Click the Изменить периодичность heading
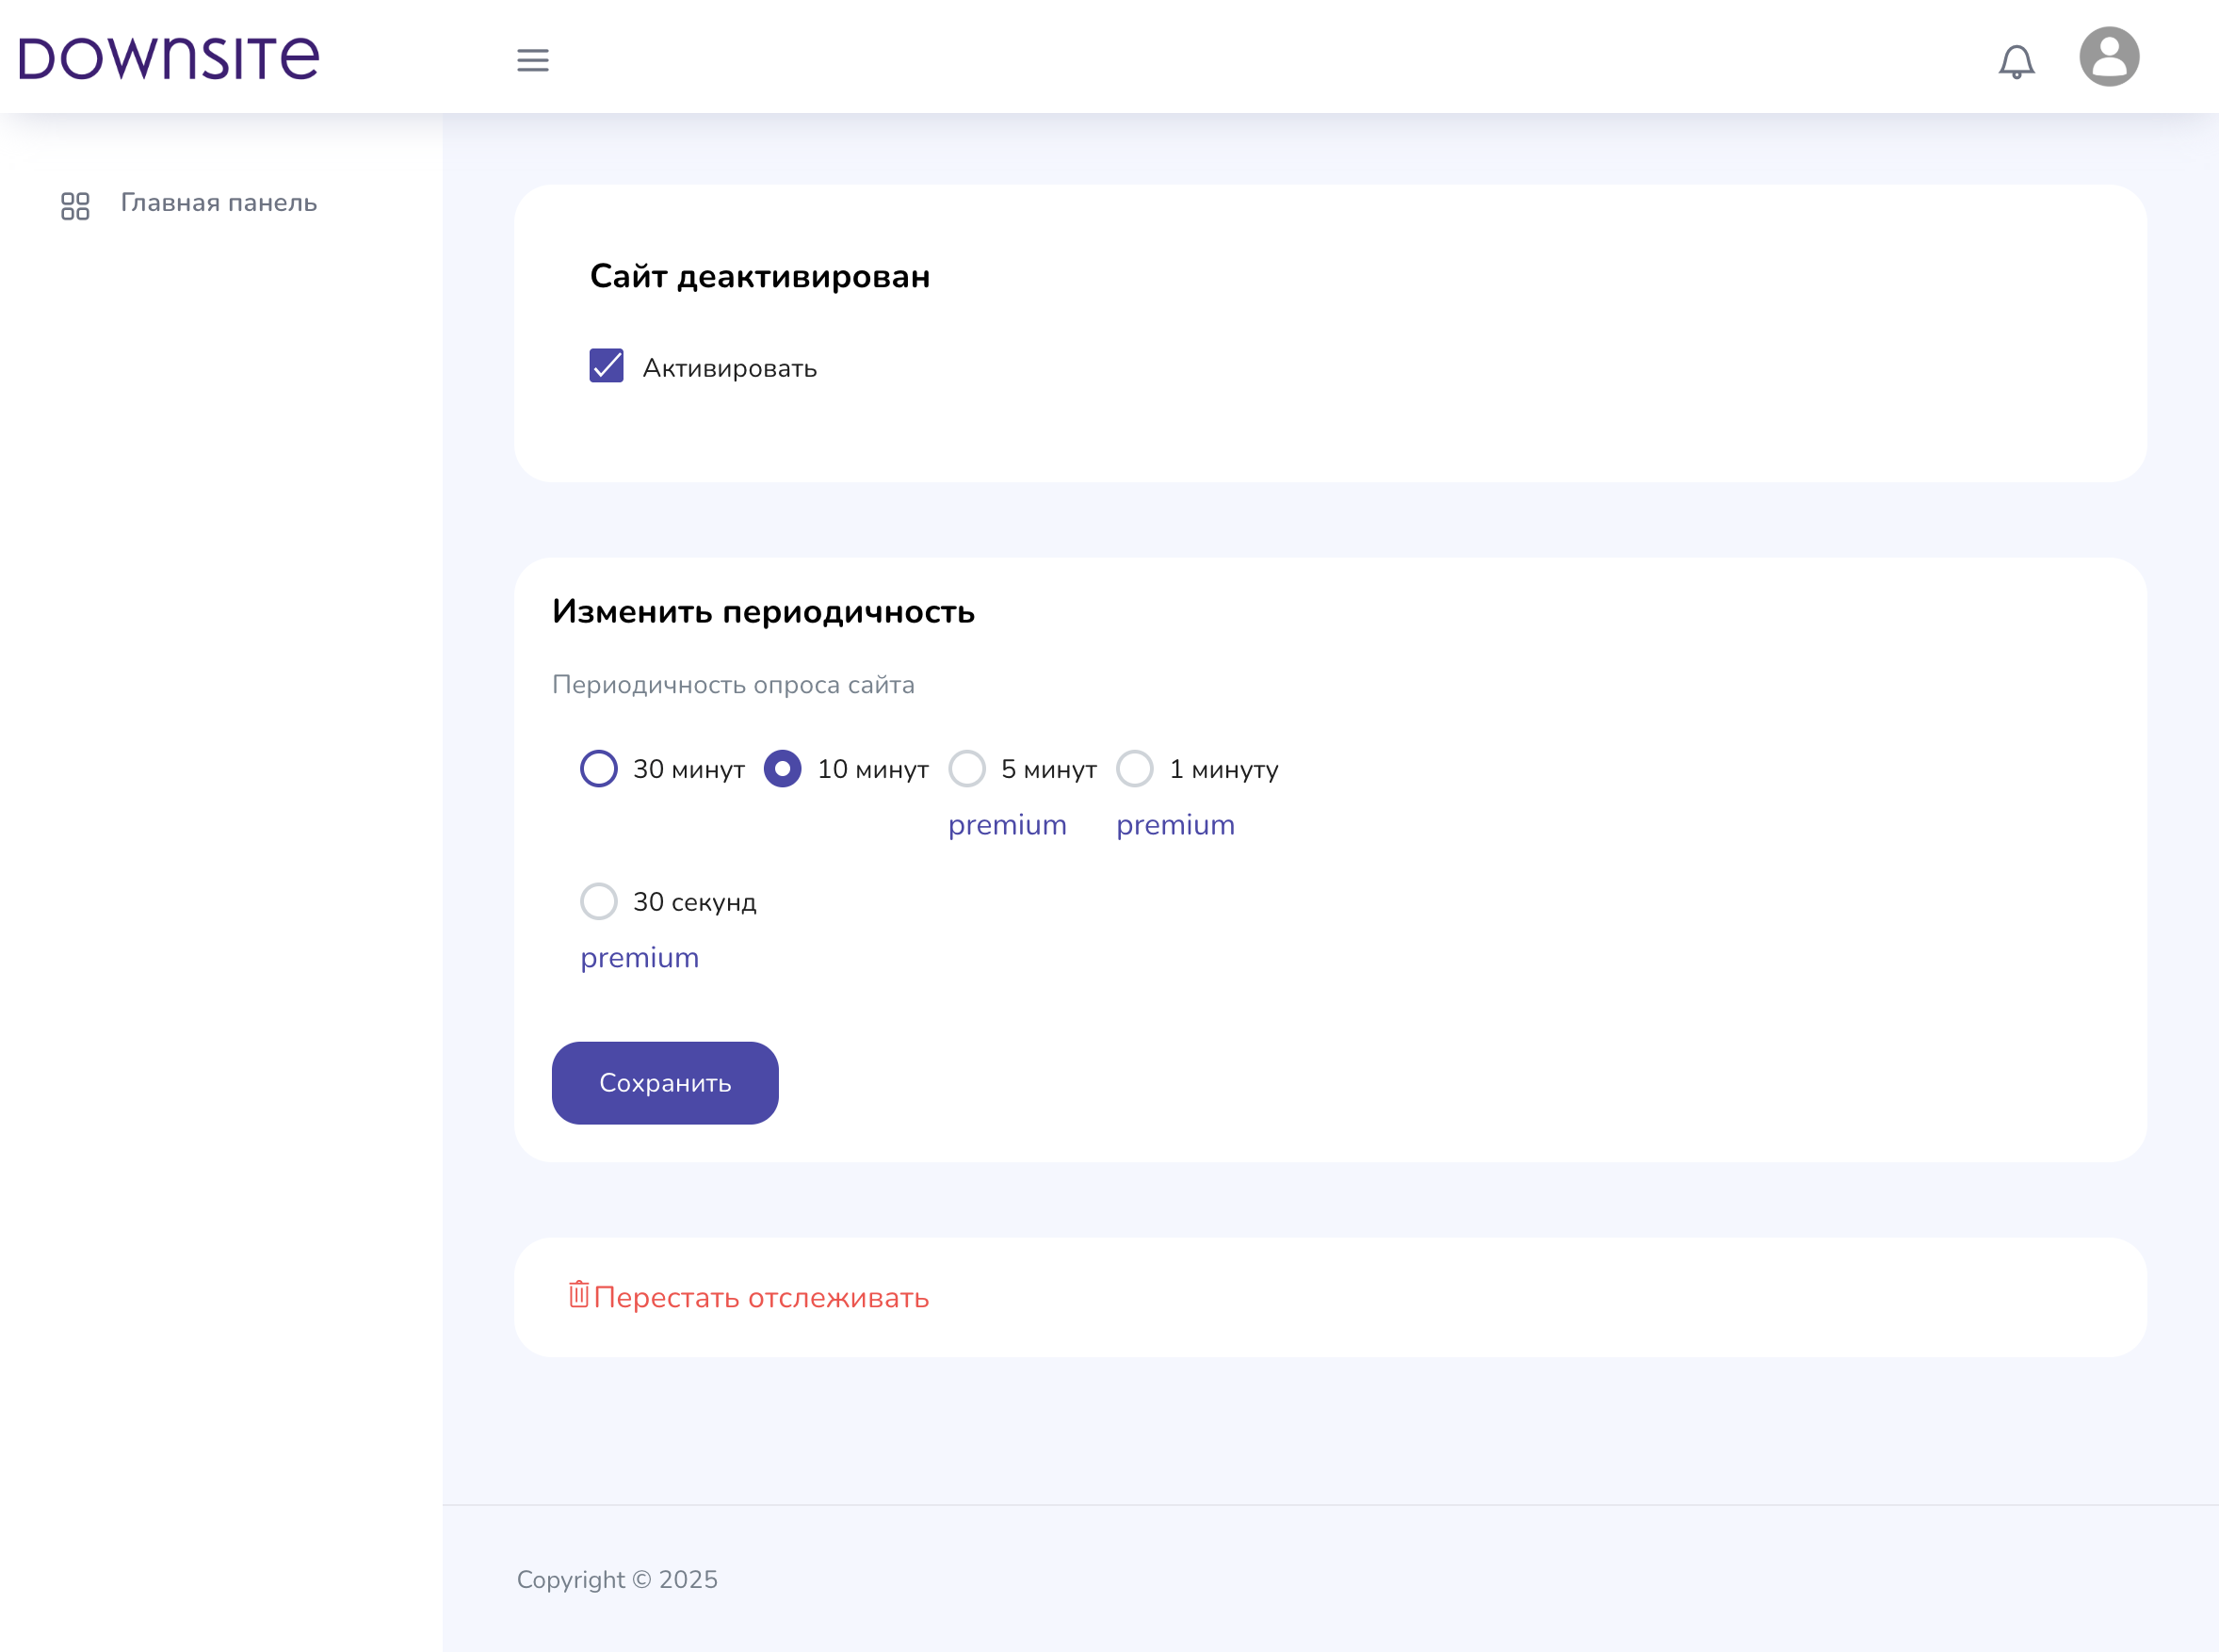2219x1652 pixels. pos(763,611)
